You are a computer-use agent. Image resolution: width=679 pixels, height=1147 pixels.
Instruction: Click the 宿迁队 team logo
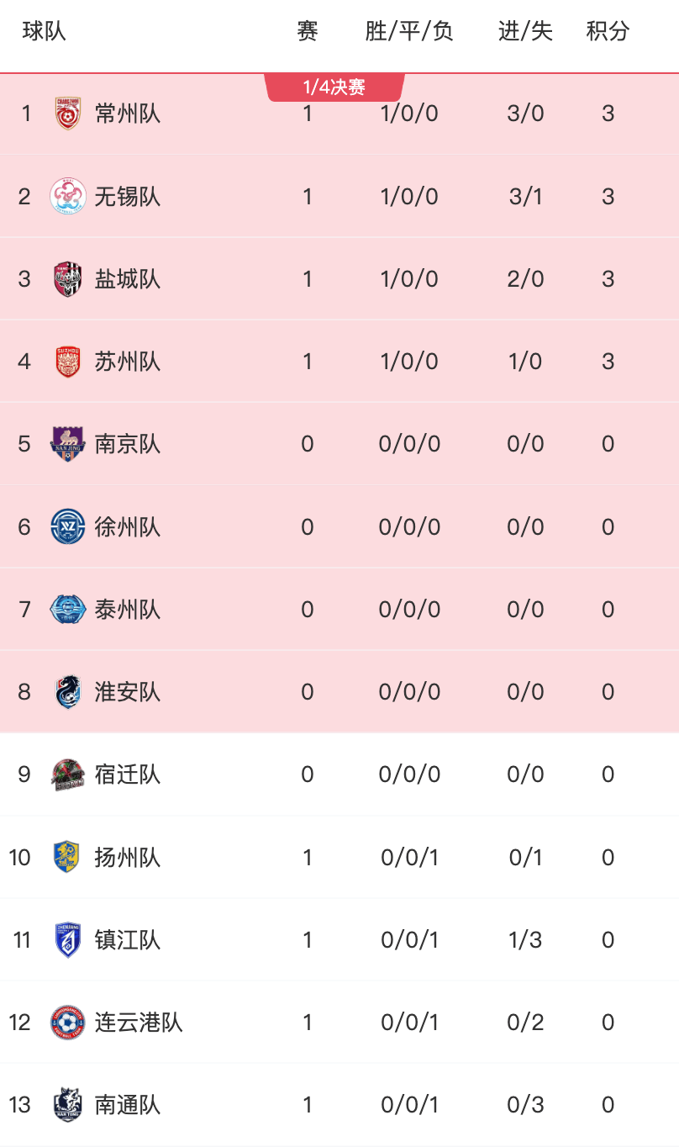(x=67, y=774)
